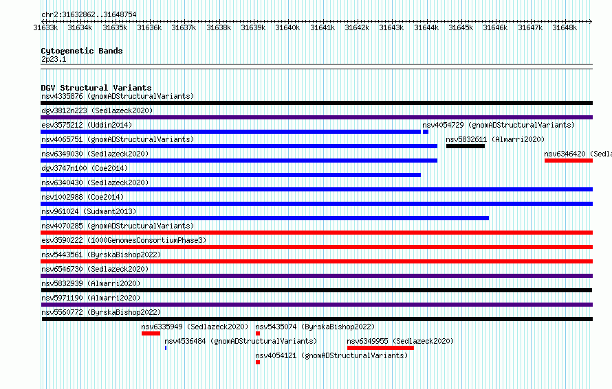Click the nsv6349955 (Sedlazeck2020) label

[x=400, y=341]
